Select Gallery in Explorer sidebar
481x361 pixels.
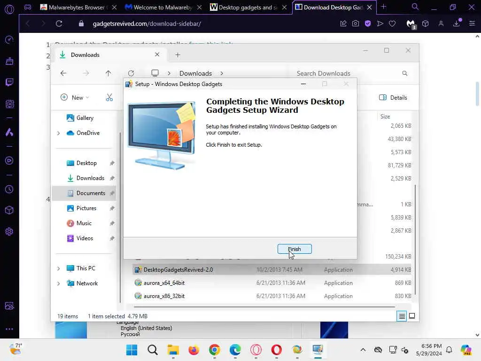(80, 118)
